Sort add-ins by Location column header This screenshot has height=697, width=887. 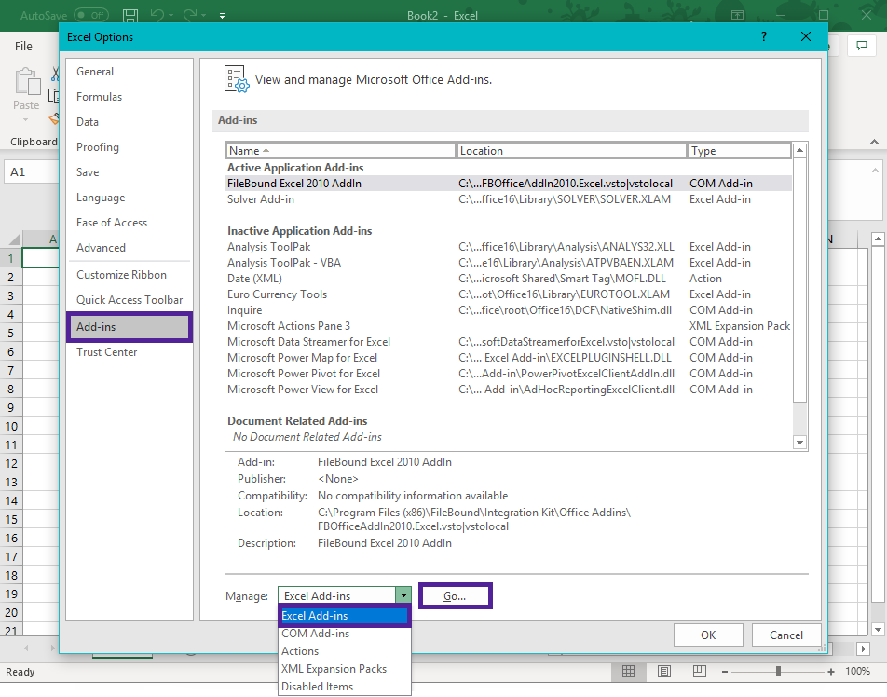[571, 151]
